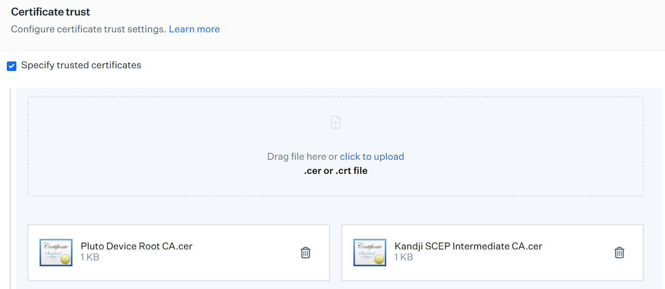Image resolution: width=665 pixels, height=289 pixels.
Task: Click 'Configure certificate trust settings' description text
Action: point(88,29)
